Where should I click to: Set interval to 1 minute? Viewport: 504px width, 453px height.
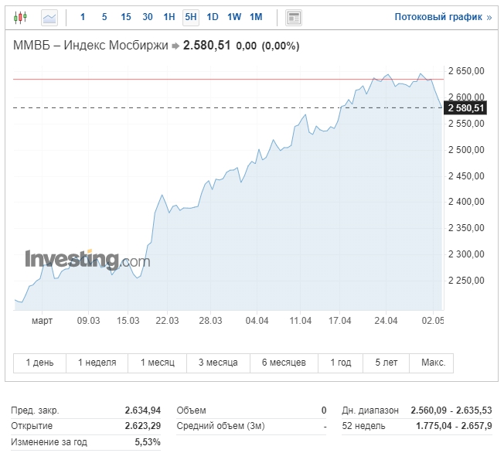point(83,17)
